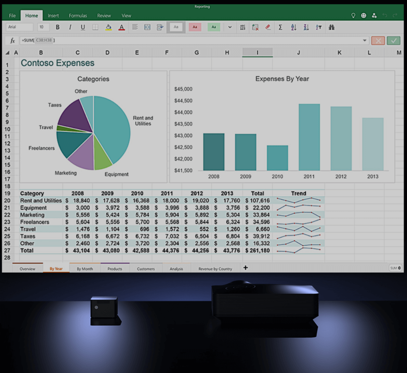Image resolution: width=407 pixels, height=373 pixels.
Task: Select the By Year sheet tab
Action: pos(56,269)
